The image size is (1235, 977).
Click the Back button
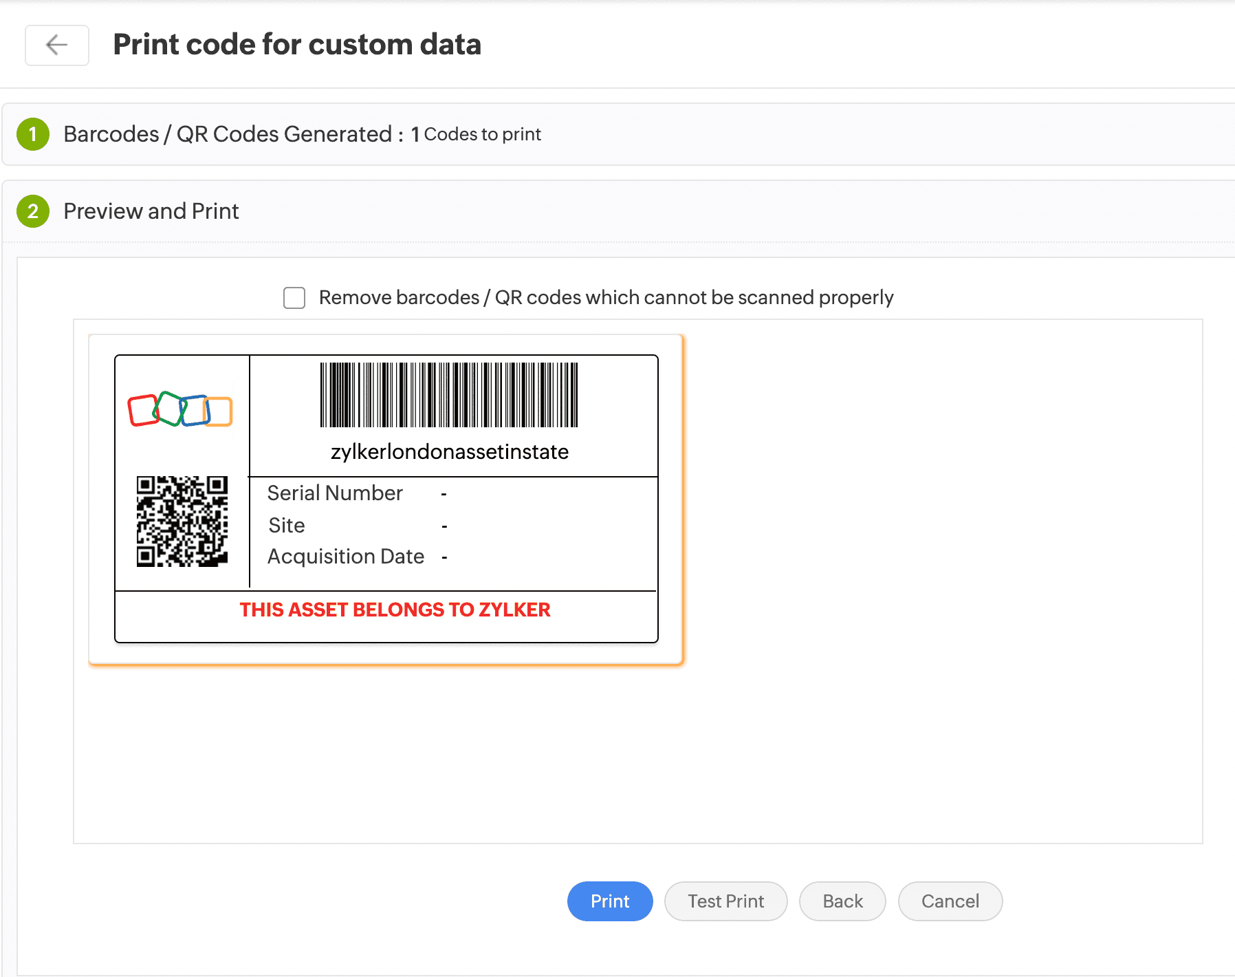842,901
